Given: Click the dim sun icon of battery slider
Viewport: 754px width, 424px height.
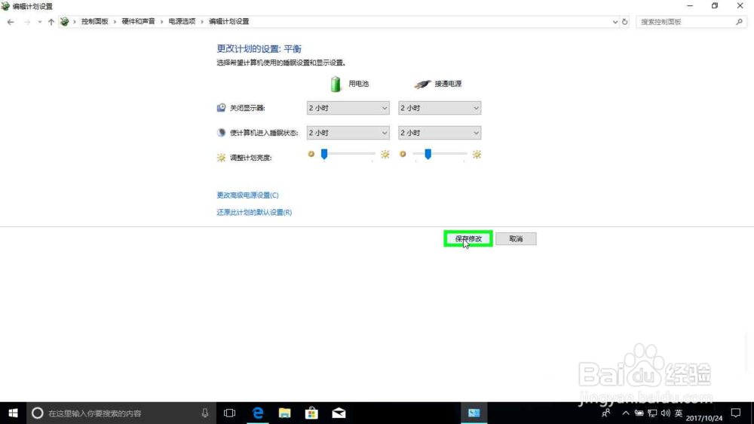Looking at the screenshot, I should tap(311, 154).
